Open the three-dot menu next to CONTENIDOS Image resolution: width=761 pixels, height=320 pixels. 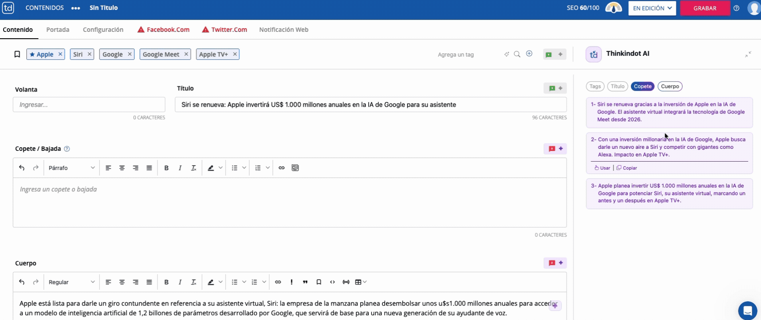pyautogui.click(x=76, y=8)
